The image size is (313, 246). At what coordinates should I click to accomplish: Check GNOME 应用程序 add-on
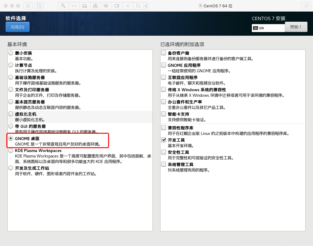point(164,65)
